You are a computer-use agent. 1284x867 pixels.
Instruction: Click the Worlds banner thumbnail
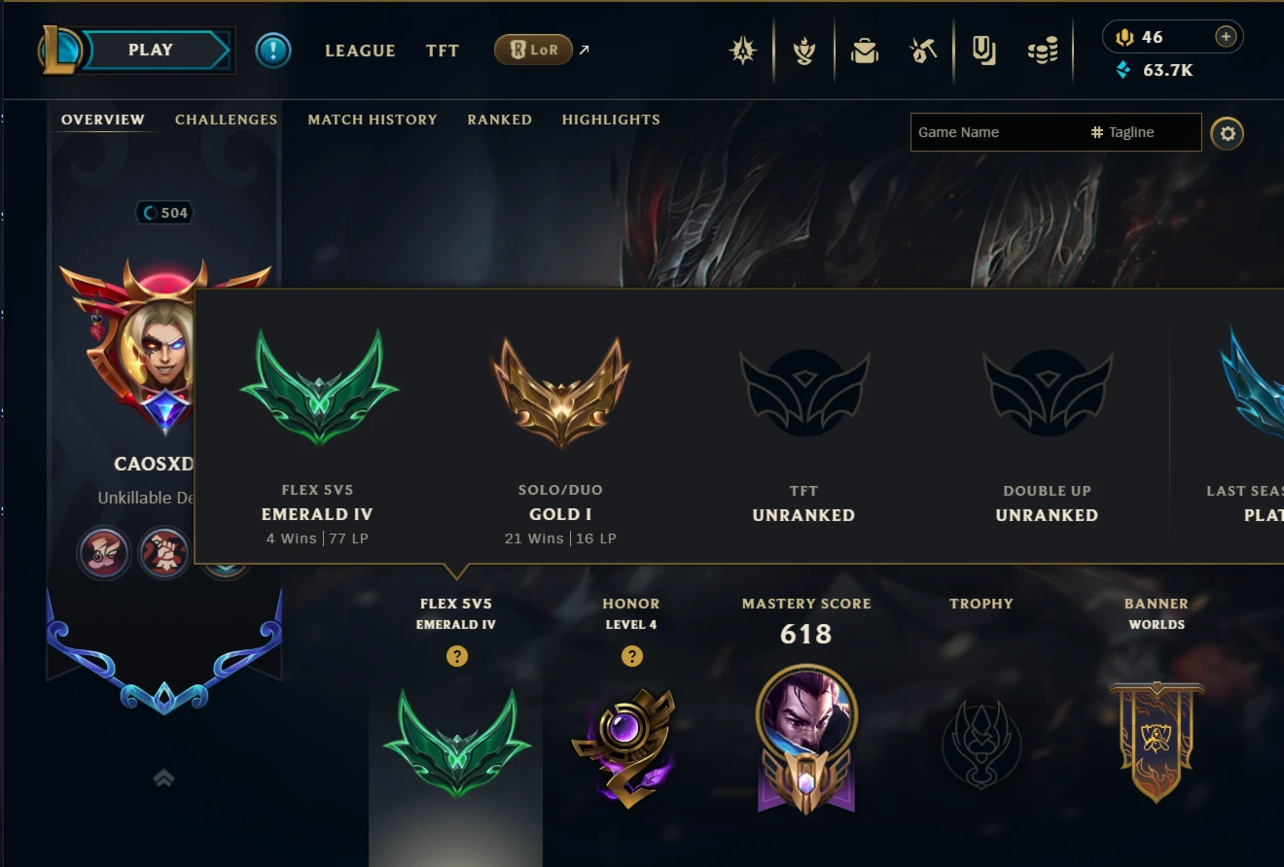coord(1157,741)
